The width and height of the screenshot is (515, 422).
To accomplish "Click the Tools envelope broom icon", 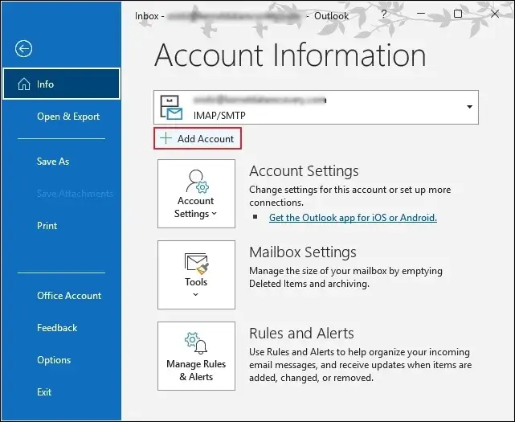I will [196, 264].
